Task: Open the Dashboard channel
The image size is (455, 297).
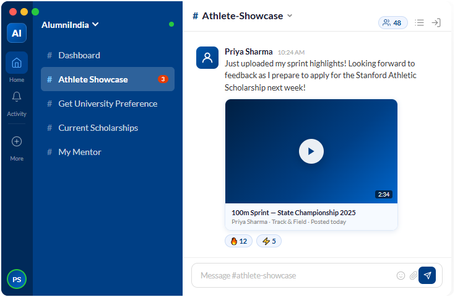Action: pos(79,55)
